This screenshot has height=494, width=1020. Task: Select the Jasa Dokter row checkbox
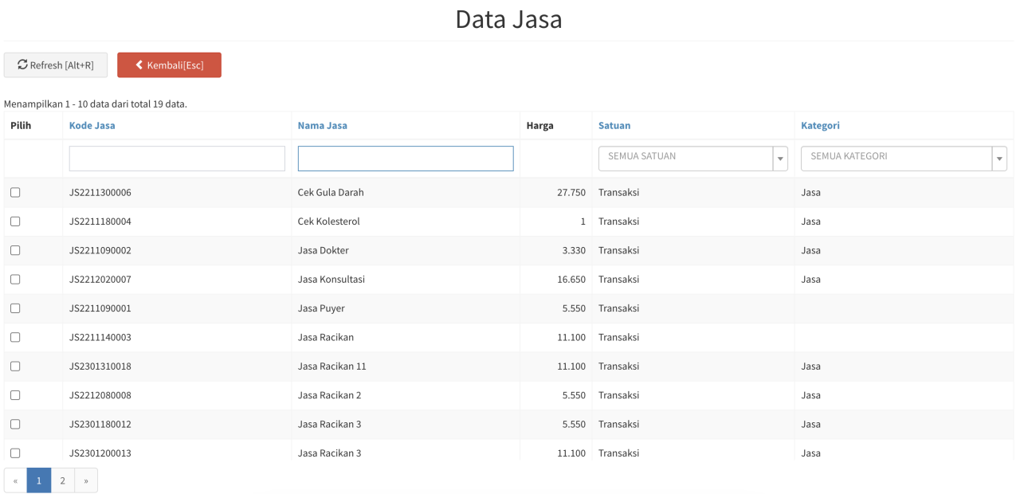point(15,250)
